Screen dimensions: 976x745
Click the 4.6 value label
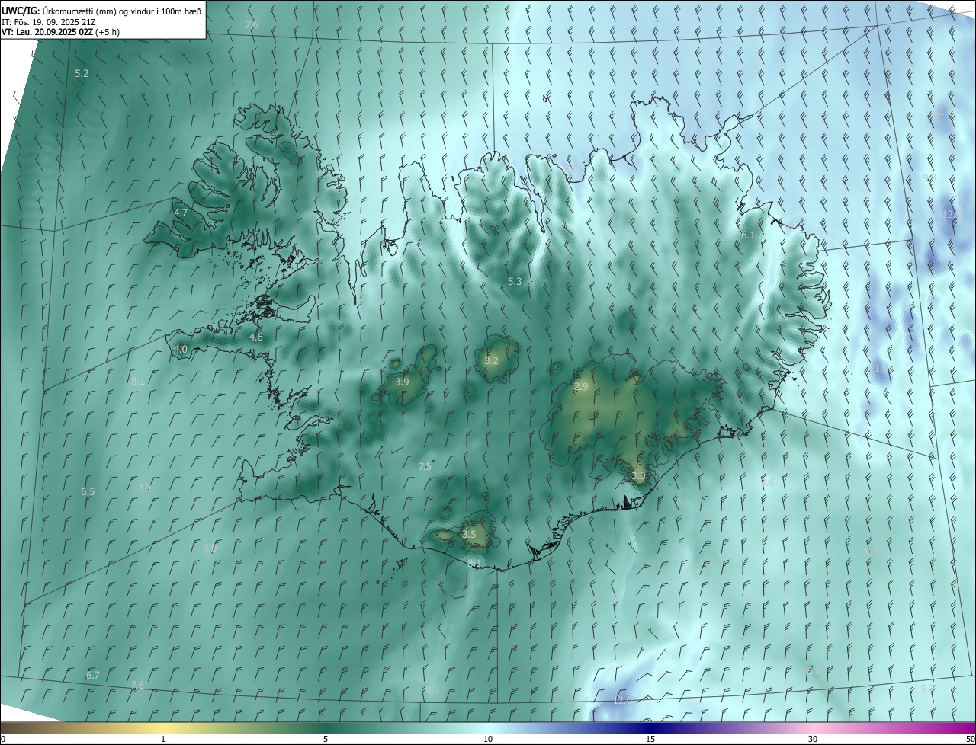(256, 337)
